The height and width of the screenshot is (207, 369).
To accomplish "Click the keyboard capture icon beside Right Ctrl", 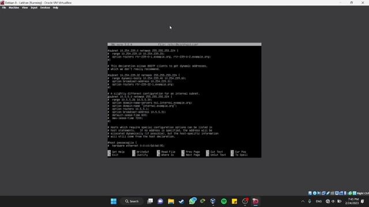I will pos(355,193).
